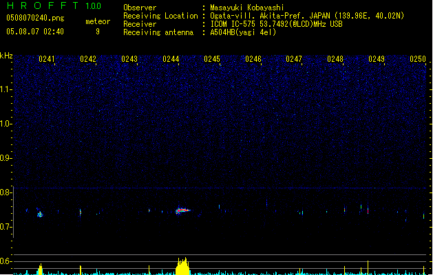This screenshot has width=433, height=275.
Task: Click the kHz axis unit label
Action: pos(6,56)
